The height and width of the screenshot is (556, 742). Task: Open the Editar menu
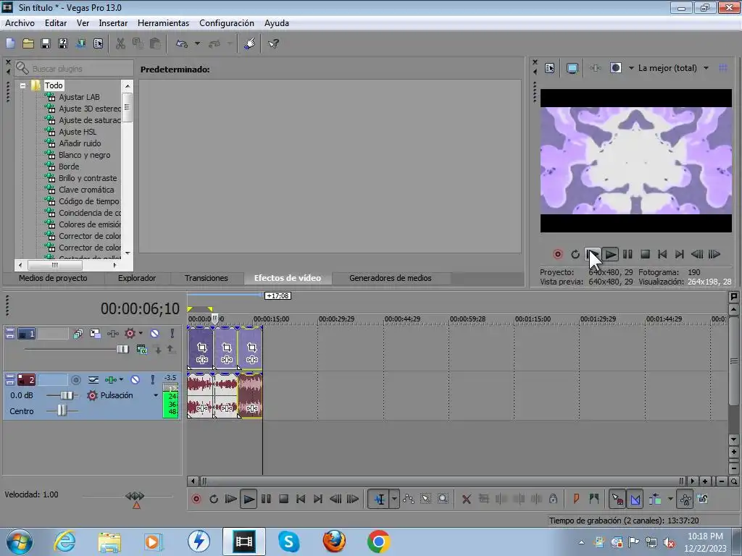(x=55, y=22)
